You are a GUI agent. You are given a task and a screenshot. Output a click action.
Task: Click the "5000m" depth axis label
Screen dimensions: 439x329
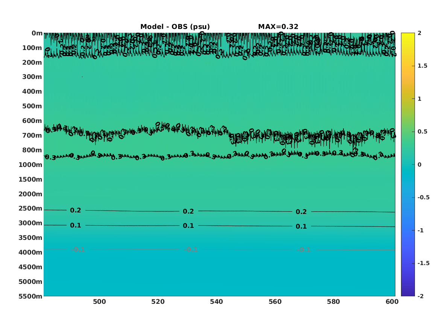30,282
